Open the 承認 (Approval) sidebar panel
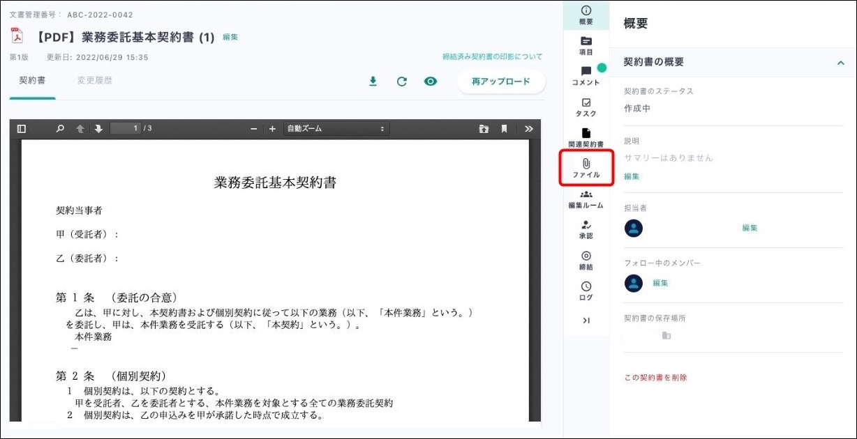Viewport: 857px width, 439px height. (x=586, y=230)
